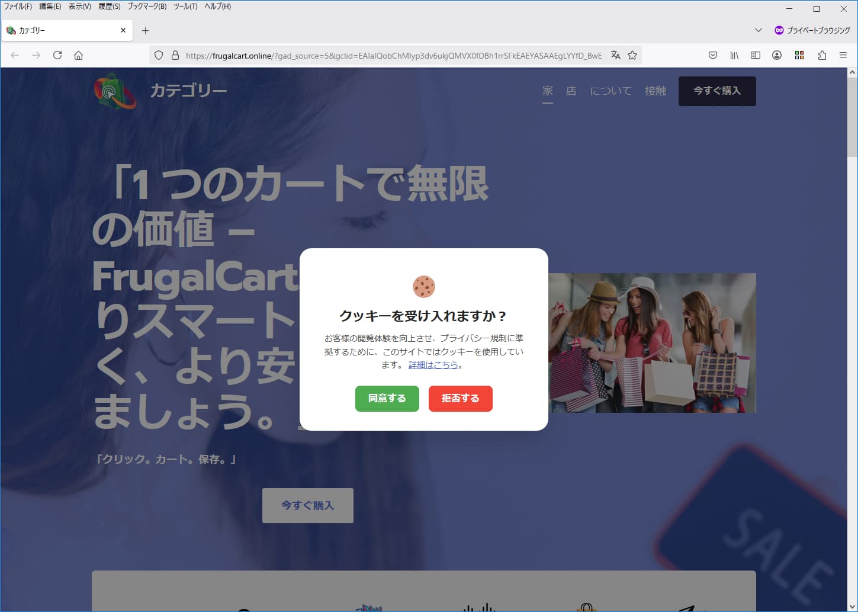Click the page vertical scrollbar thumb
Screen dimensions: 858x612
pyautogui.click(x=853, y=117)
